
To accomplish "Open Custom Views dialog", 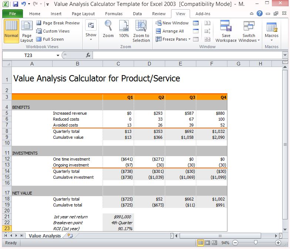I will [x=53, y=31].
